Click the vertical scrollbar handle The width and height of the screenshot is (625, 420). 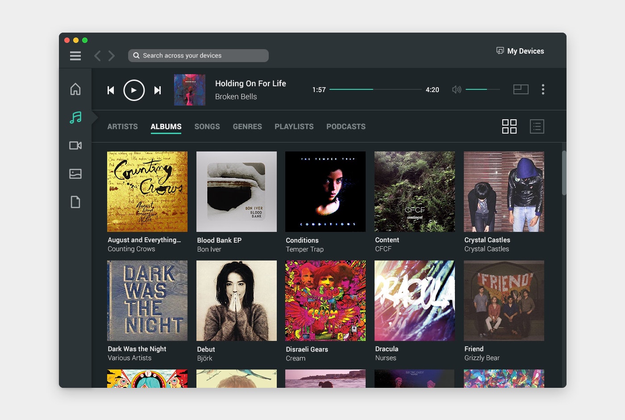pos(564,173)
